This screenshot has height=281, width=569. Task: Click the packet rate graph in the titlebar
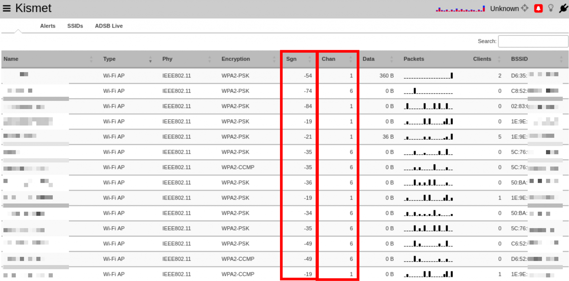click(x=460, y=8)
